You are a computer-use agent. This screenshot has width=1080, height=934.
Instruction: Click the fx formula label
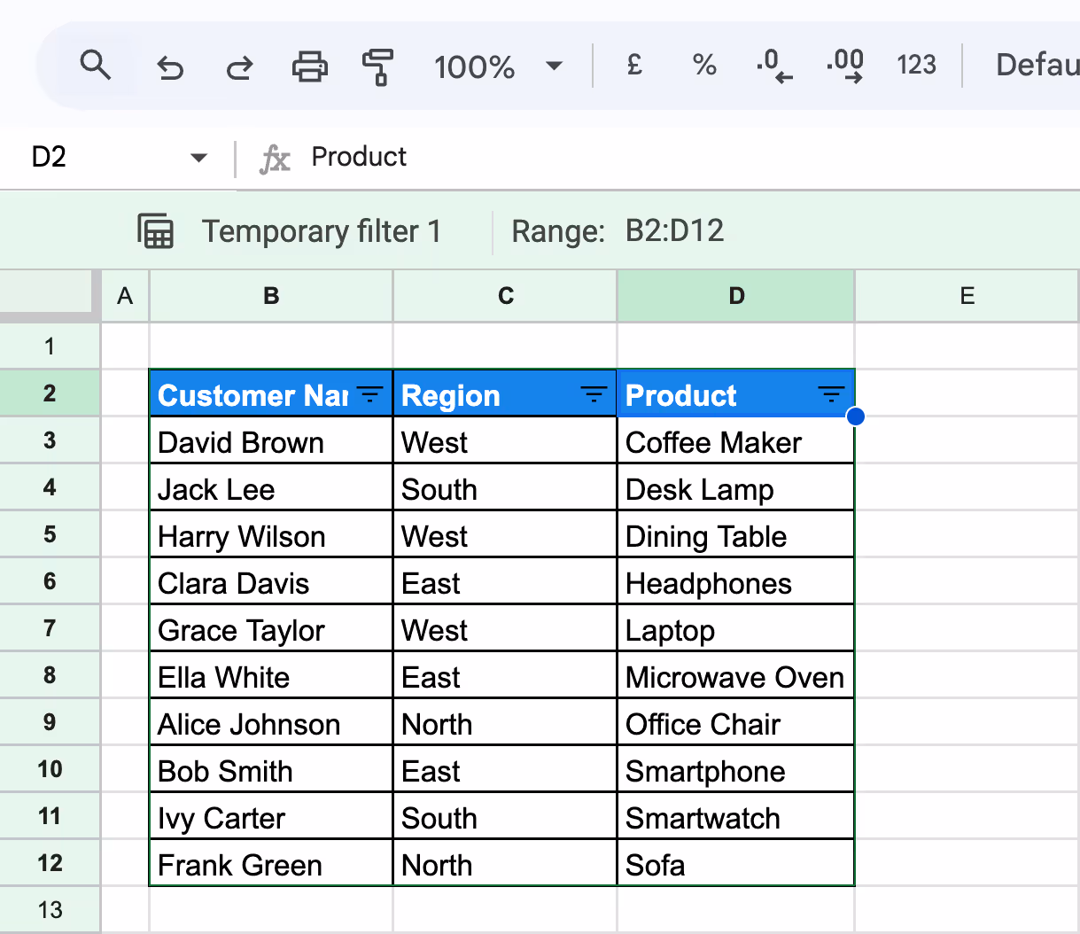pos(275,157)
